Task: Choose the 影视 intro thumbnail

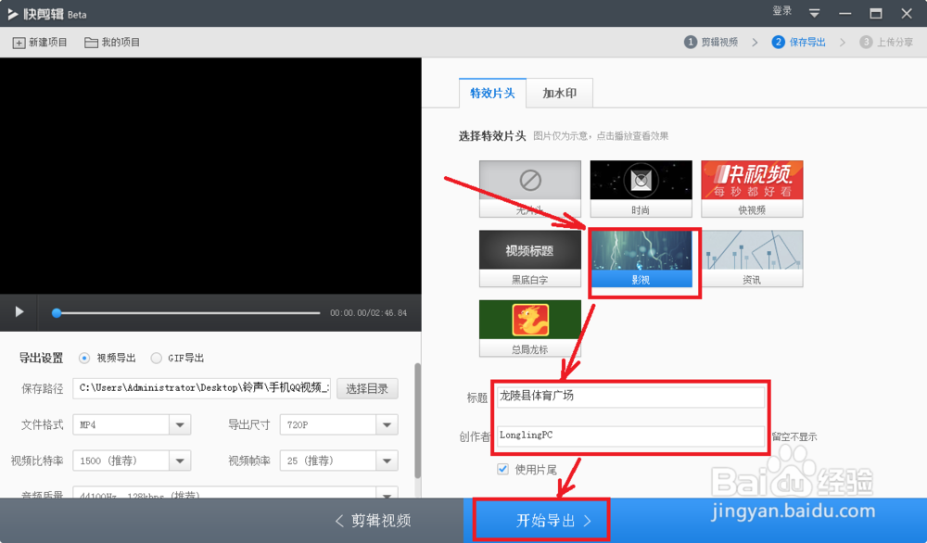Action: 641,259
